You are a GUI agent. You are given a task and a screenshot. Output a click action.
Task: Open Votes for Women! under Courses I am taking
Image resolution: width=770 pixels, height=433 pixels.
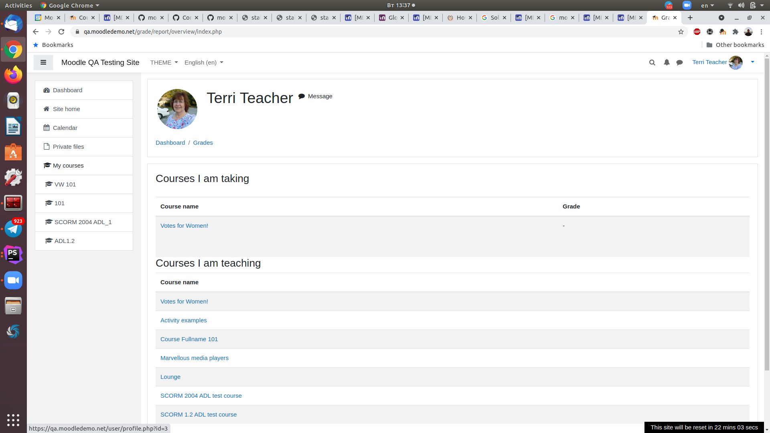tap(184, 226)
